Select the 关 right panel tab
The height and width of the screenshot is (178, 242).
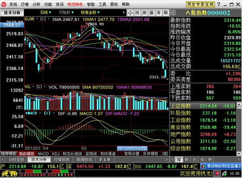(194, 160)
